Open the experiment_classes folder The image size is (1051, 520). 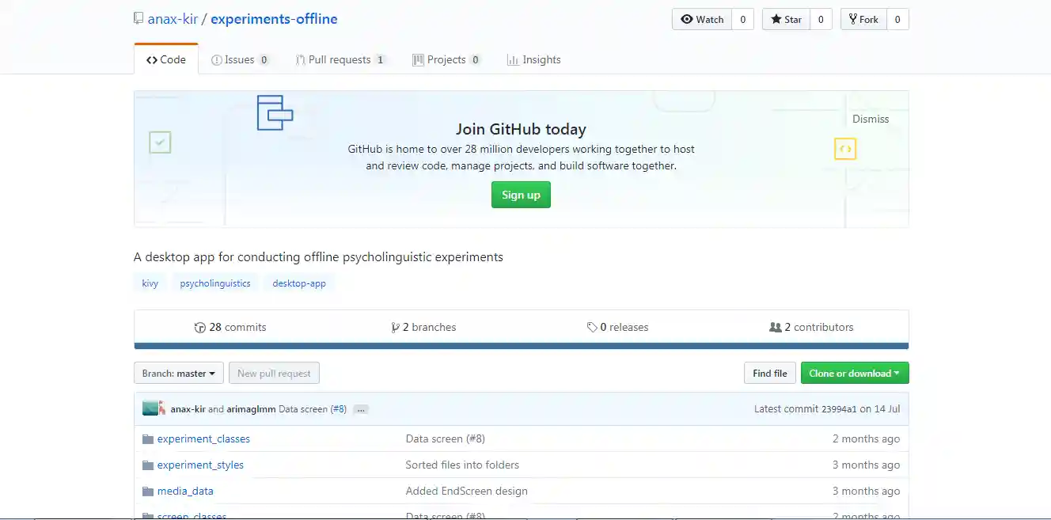[x=204, y=438]
